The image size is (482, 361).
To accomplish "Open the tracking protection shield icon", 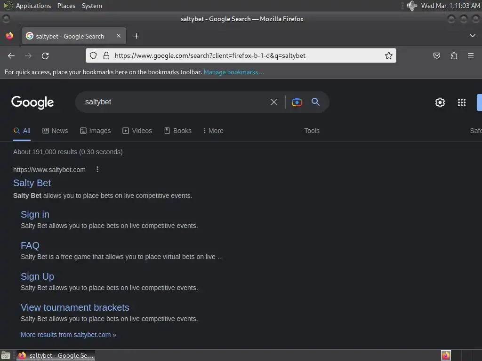I will tap(93, 55).
